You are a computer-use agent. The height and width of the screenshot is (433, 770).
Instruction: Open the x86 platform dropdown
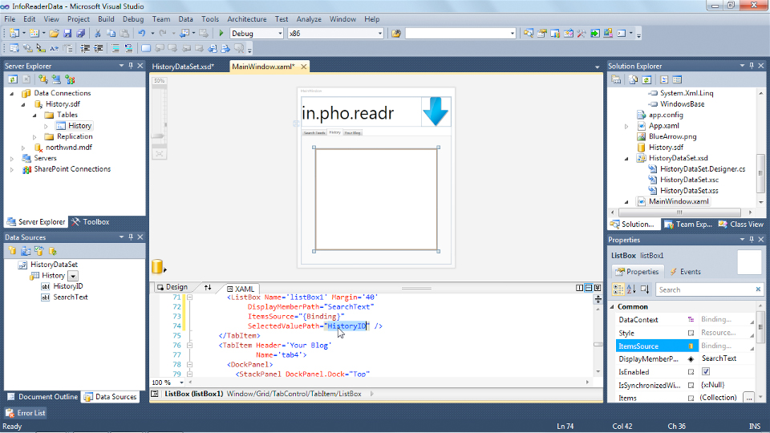pyautogui.click(x=379, y=34)
